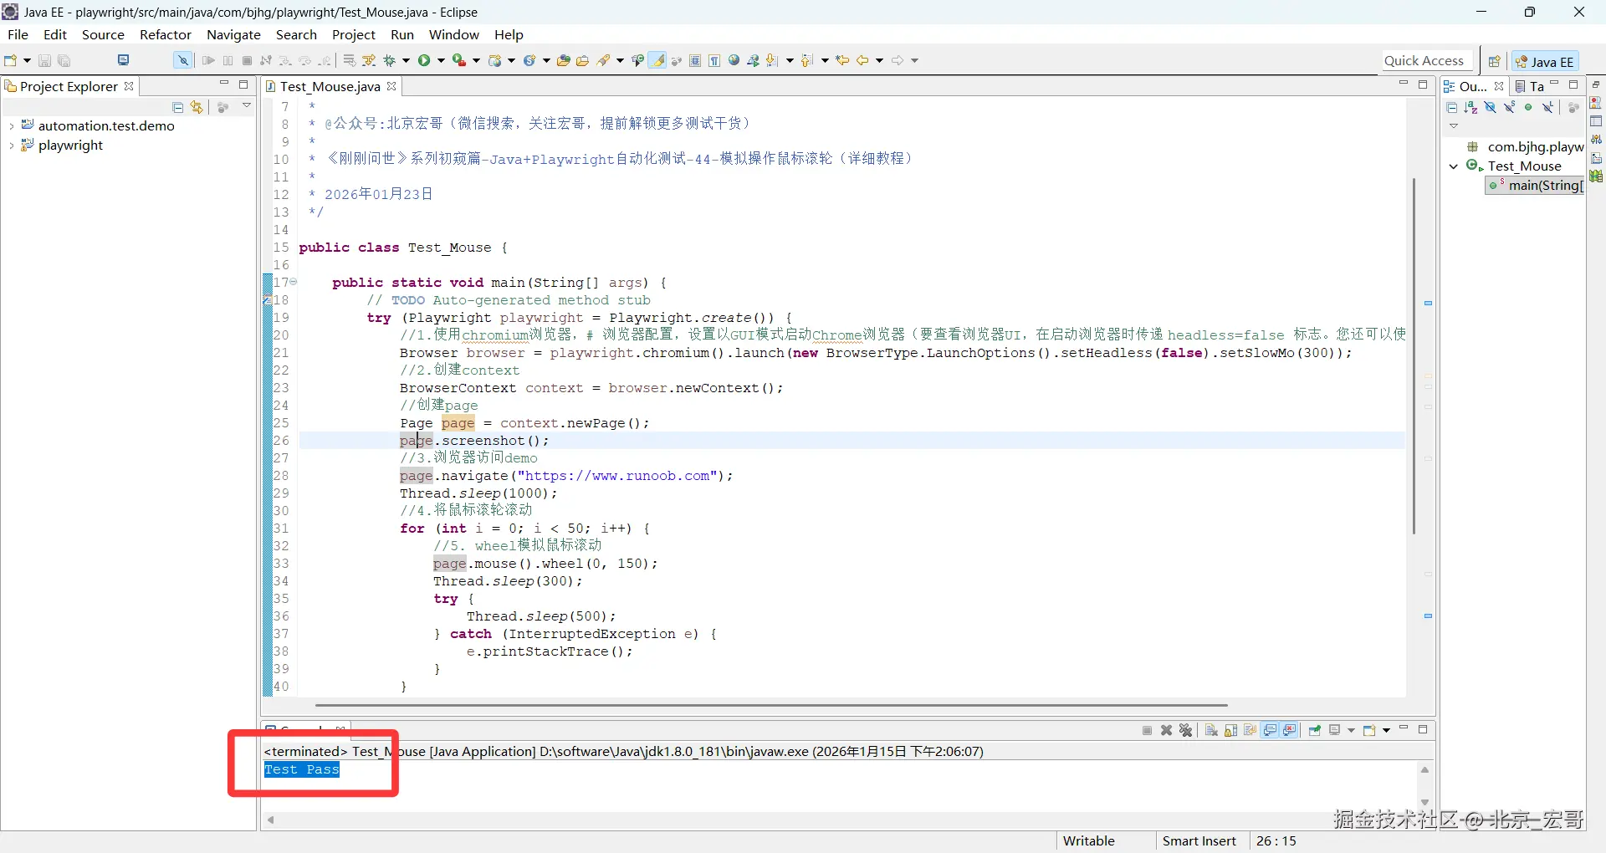Screen dimensions: 1606x853
Task: Select the Test_Mouse.java editor tab
Action: pyautogui.click(x=330, y=86)
